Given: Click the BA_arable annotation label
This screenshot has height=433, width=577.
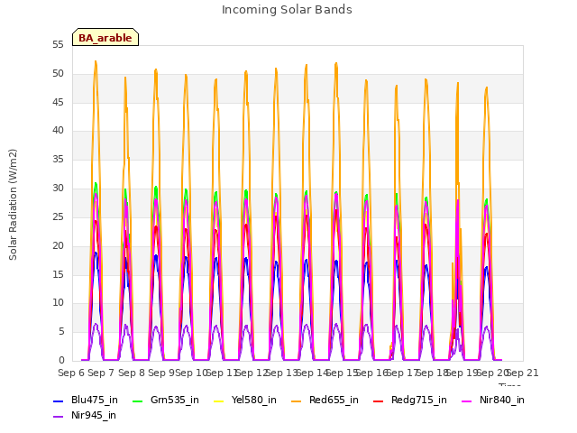Looking at the screenshot, I should [105, 38].
